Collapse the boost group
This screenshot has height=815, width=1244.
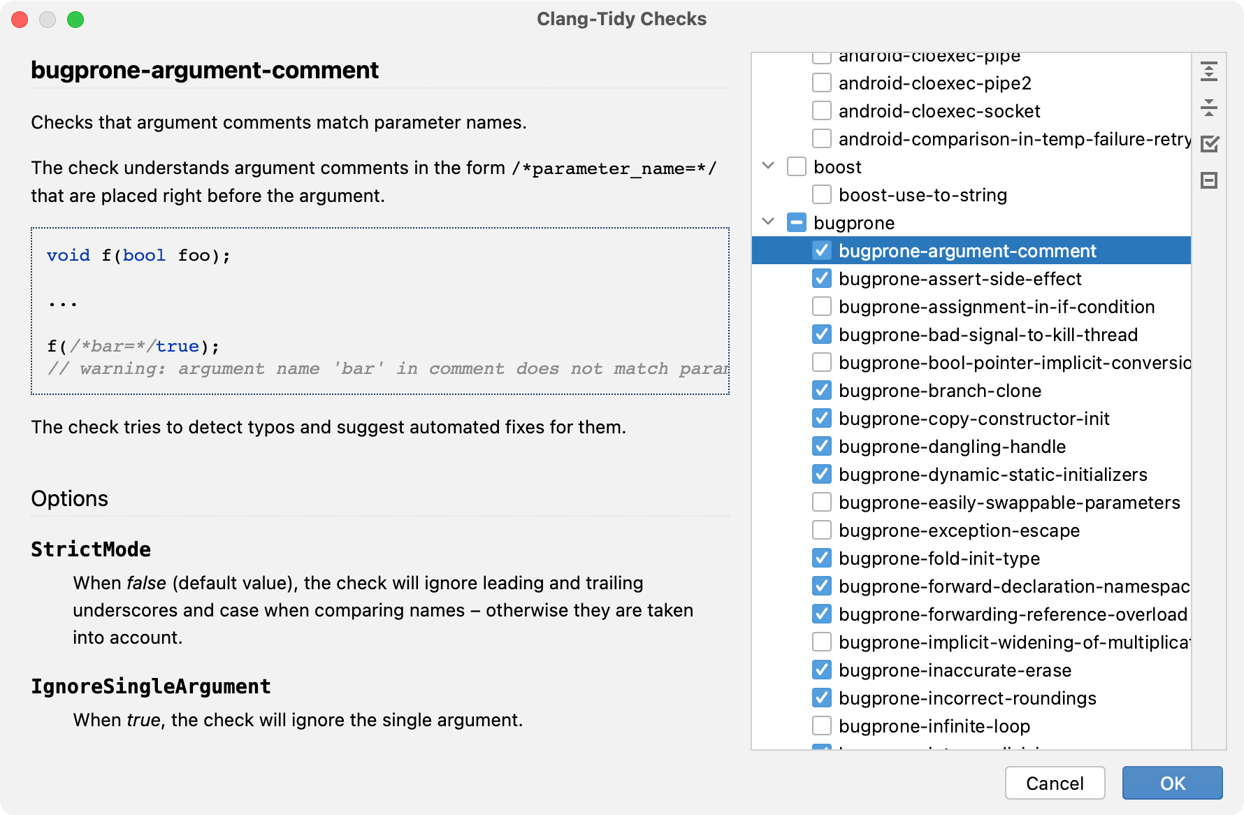point(767,166)
